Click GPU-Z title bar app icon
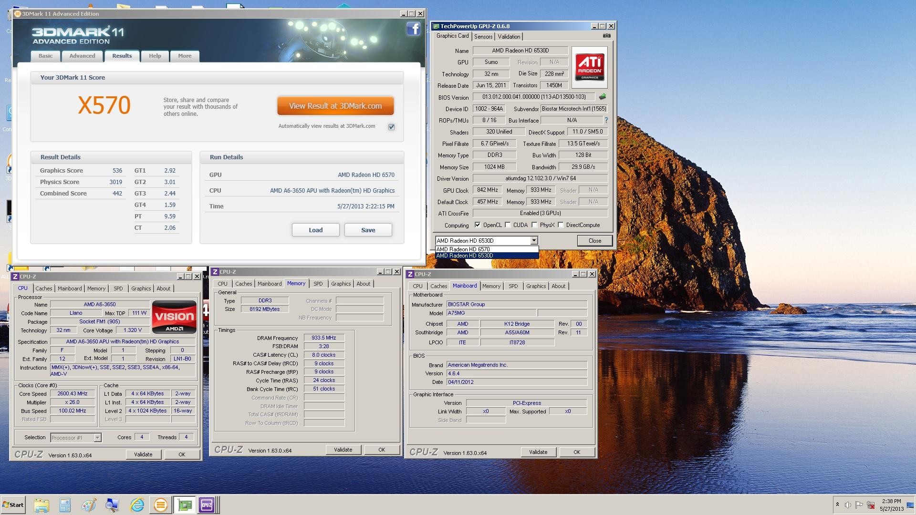The width and height of the screenshot is (916, 515). click(x=436, y=26)
